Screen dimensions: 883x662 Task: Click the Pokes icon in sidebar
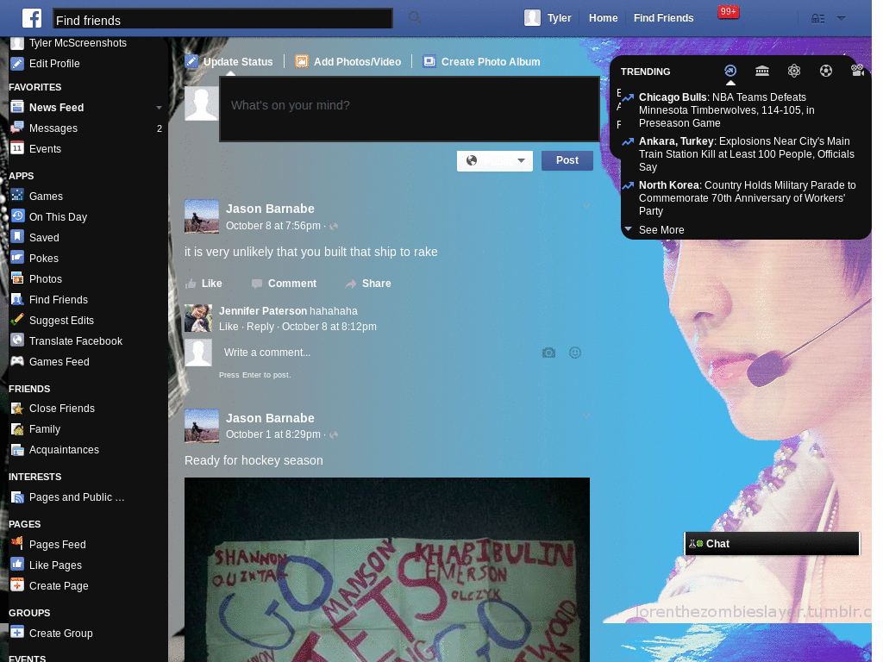(17, 258)
